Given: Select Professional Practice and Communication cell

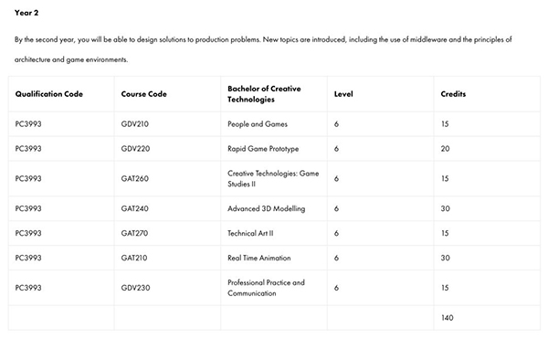Looking at the screenshot, I should tap(267, 288).
